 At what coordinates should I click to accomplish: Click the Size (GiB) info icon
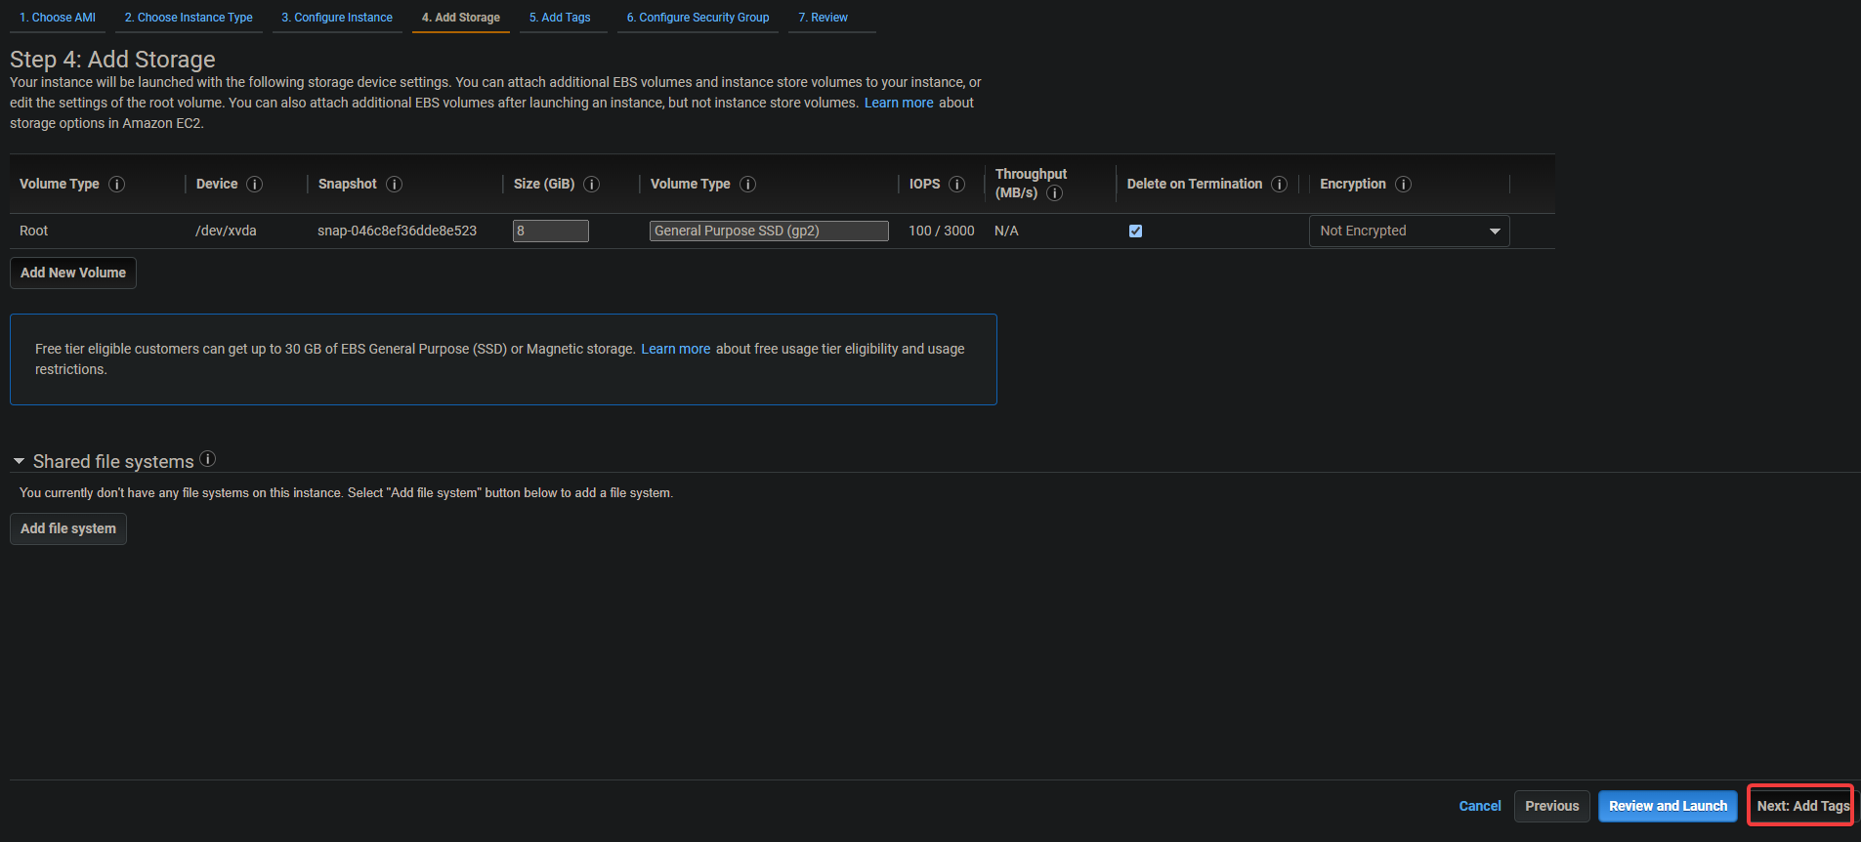592,185
